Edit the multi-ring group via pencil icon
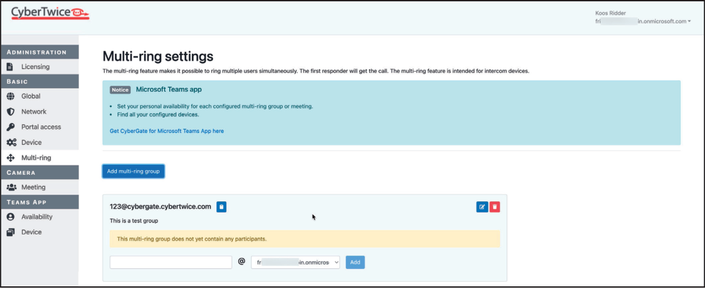705x289 pixels. click(x=482, y=207)
